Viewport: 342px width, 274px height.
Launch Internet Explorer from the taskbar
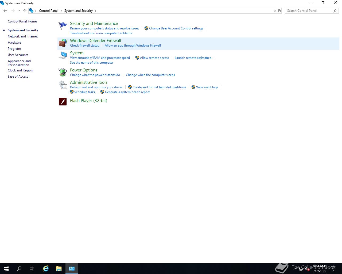pyautogui.click(x=46, y=269)
